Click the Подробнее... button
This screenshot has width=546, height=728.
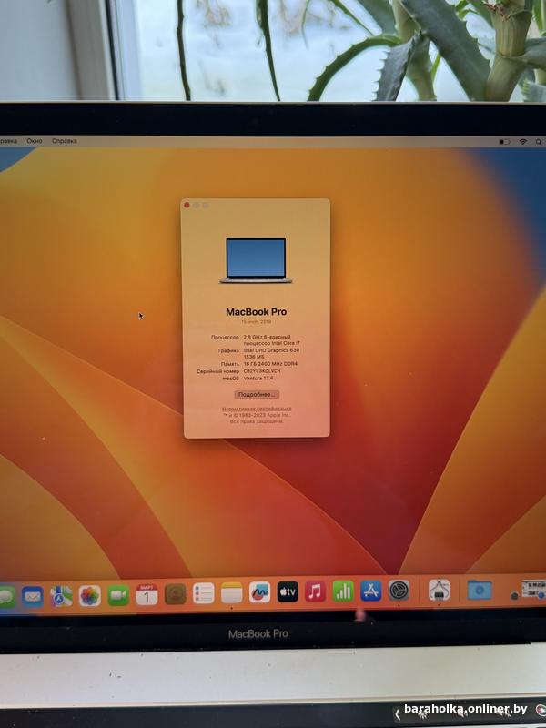pyautogui.click(x=257, y=395)
